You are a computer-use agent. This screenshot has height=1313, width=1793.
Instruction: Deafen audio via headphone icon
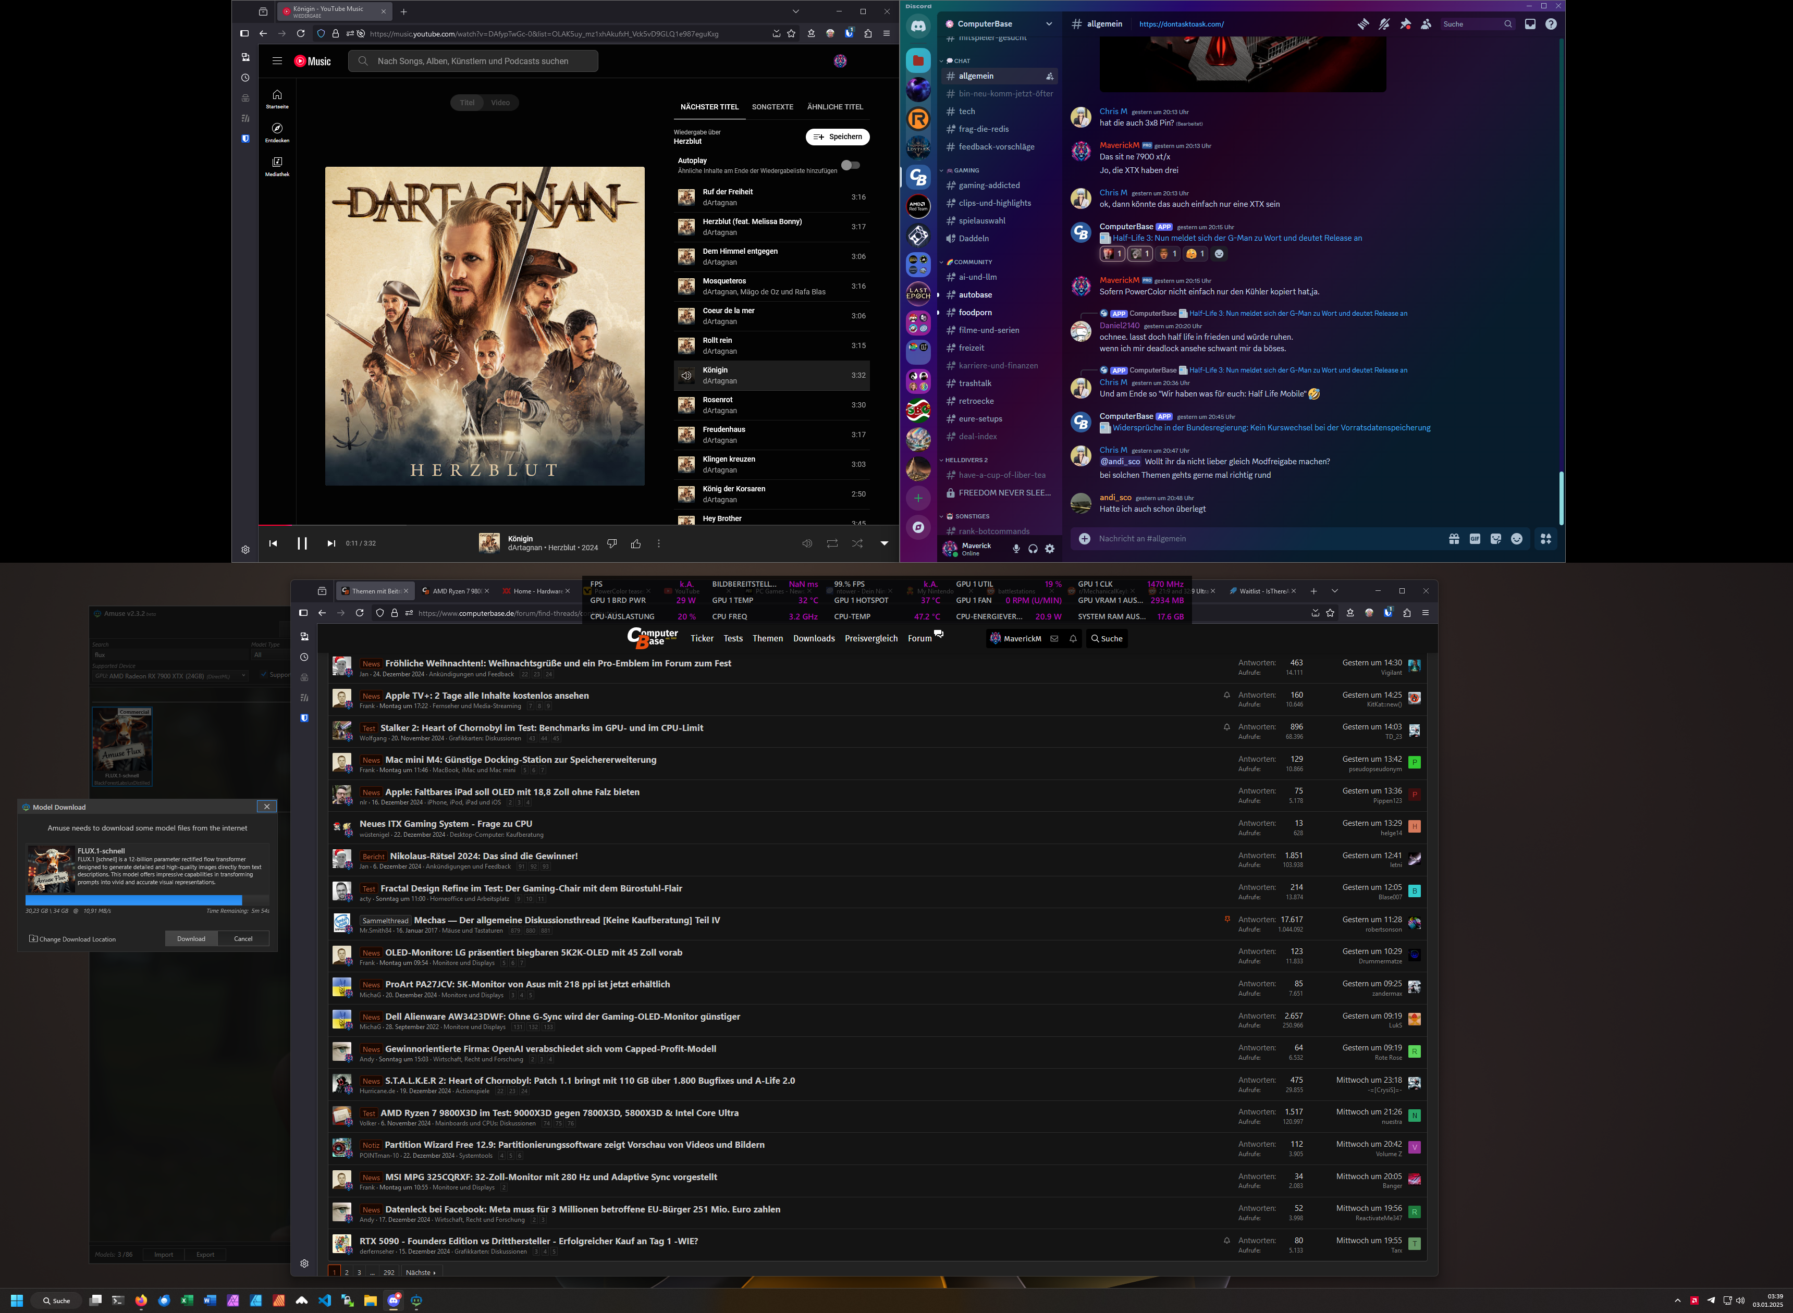pos(1032,549)
